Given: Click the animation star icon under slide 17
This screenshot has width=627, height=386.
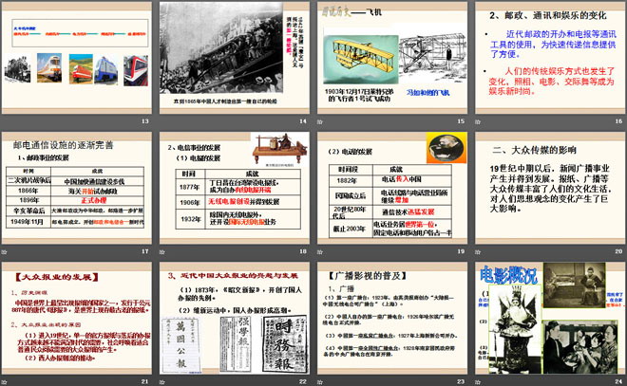Looking at the screenshot, I should point(5,252).
